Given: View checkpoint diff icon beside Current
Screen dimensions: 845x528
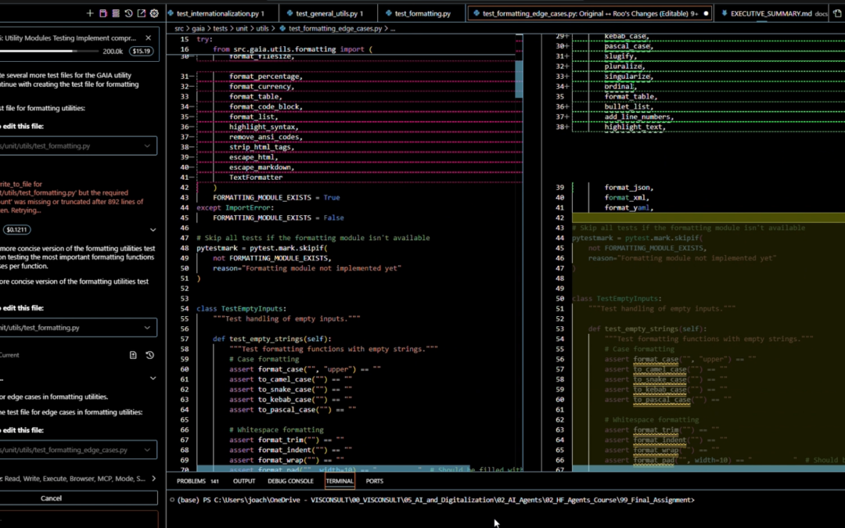Looking at the screenshot, I should click(133, 355).
